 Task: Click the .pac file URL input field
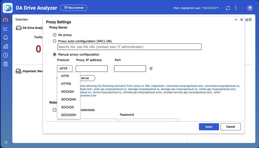[129, 47]
